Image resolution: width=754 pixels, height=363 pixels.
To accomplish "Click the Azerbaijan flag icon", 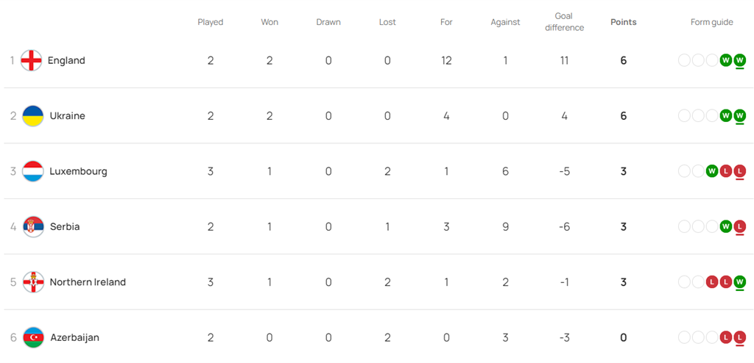I will [33, 337].
